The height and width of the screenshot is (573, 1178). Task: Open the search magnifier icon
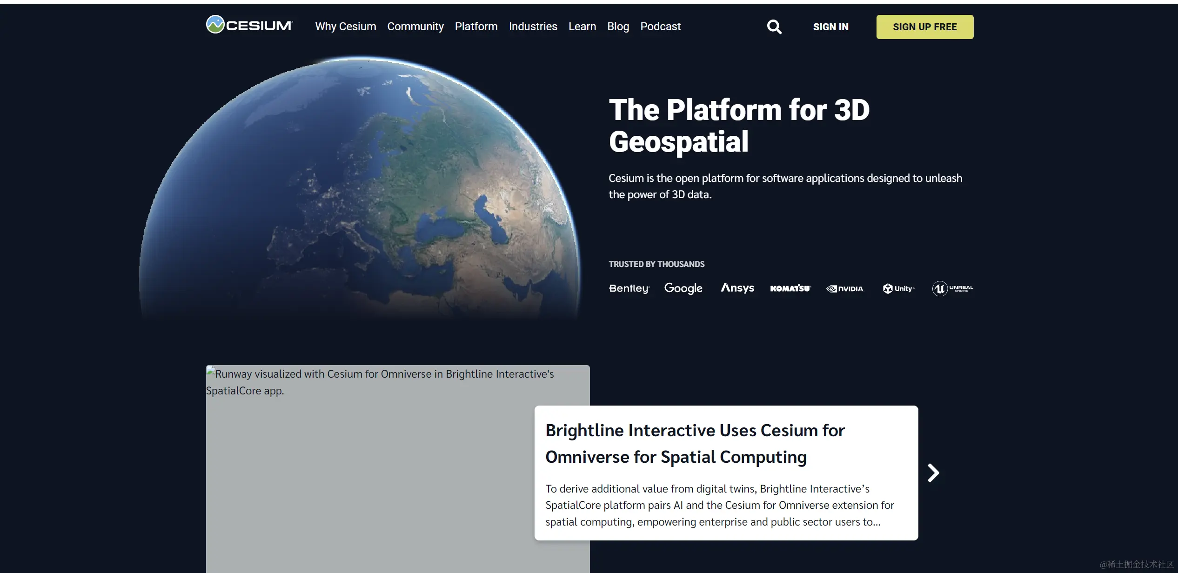tap(774, 27)
